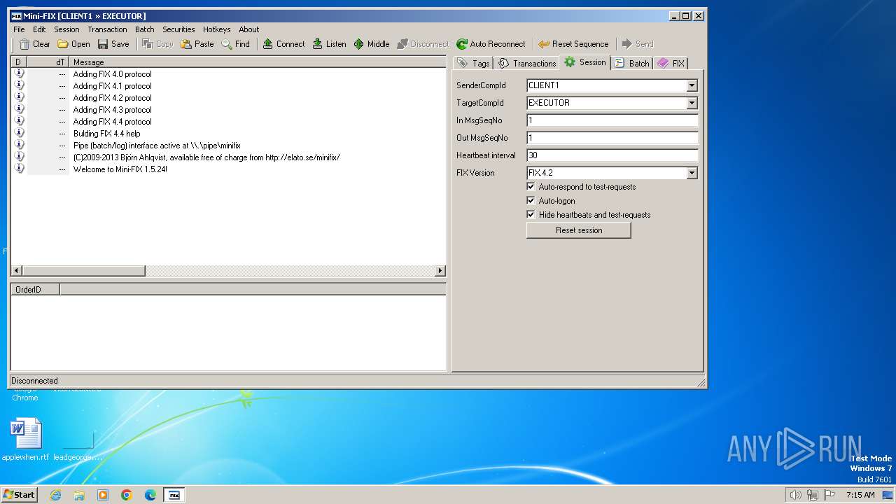Click the D column header
The image size is (896, 504).
tap(19, 62)
